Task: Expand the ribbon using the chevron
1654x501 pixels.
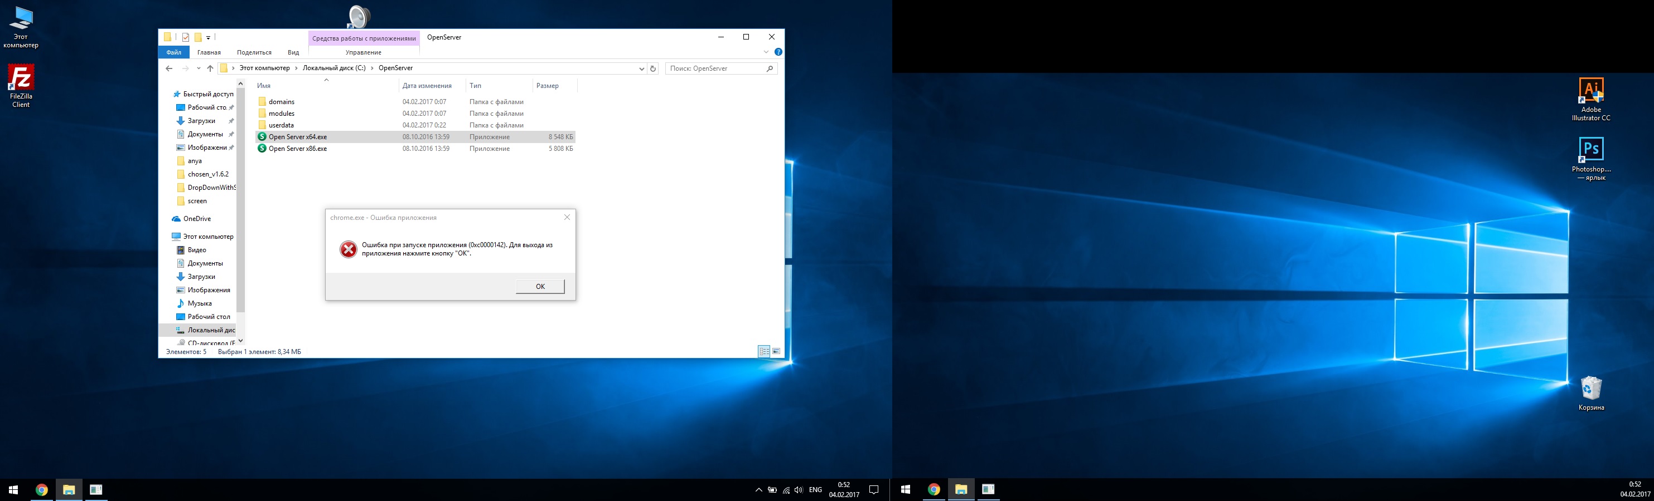Action: tap(766, 52)
